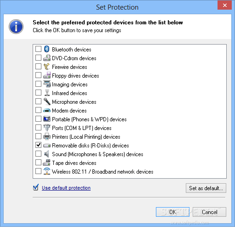Uncheck Removable disks (R-Disks) devices

pos(38,145)
